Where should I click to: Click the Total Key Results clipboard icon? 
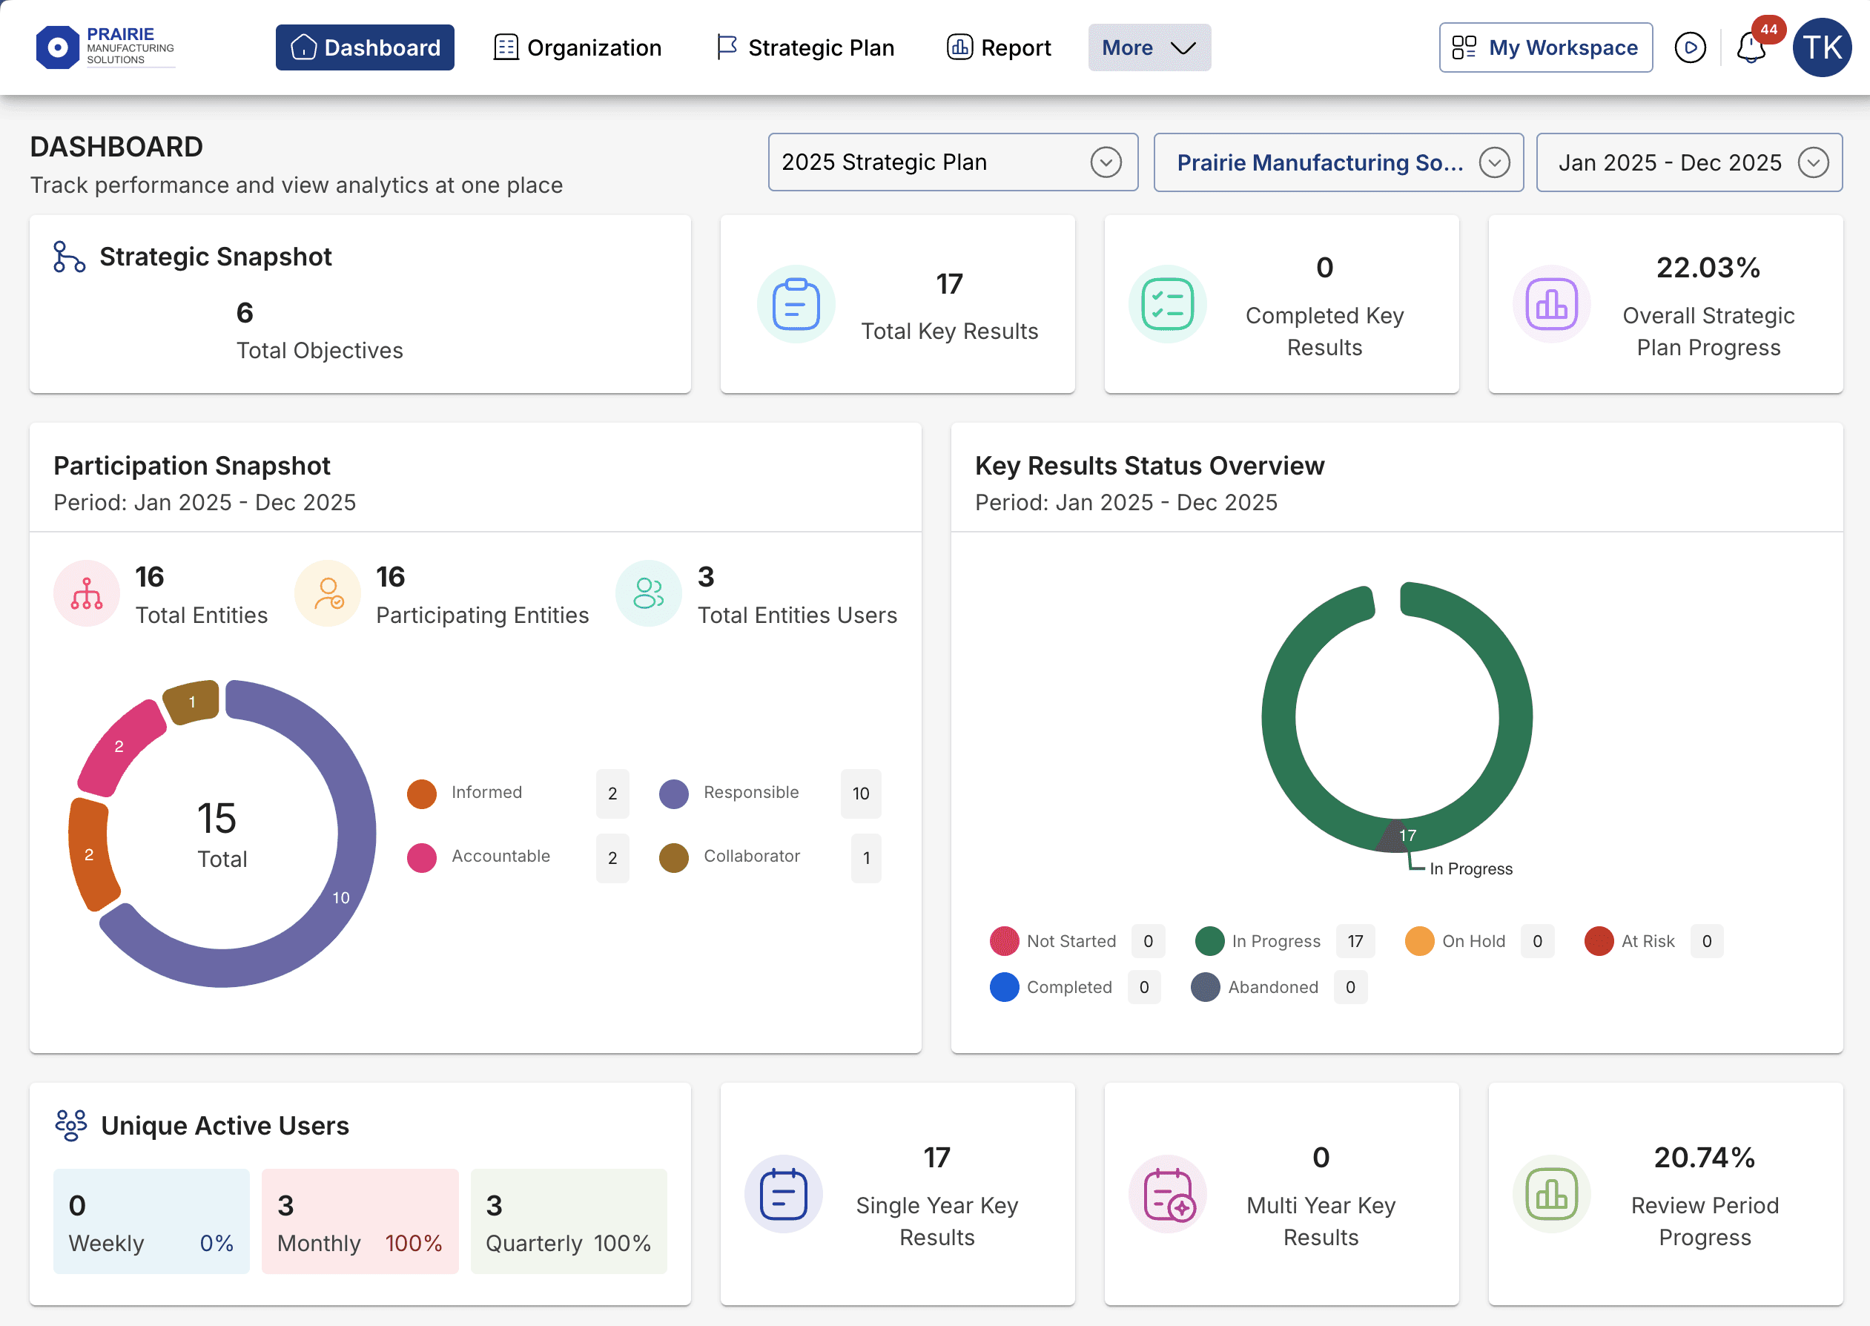[796, 305]
